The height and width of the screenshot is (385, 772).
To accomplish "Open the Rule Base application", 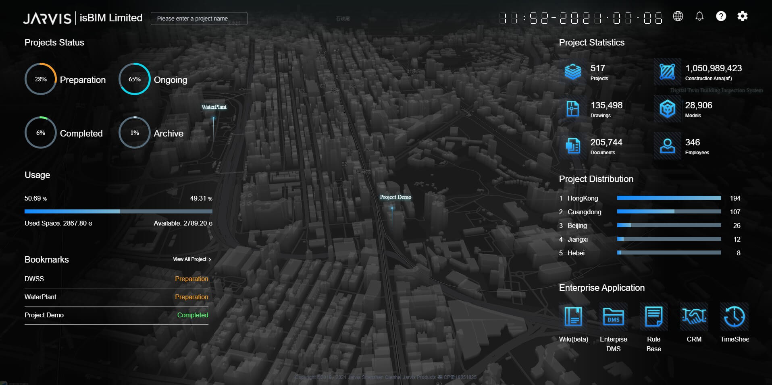I will pos(653,317).
